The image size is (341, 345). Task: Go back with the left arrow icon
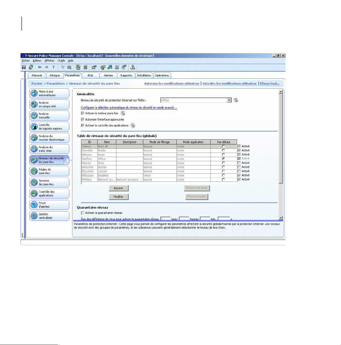click(x=40, y=67)
